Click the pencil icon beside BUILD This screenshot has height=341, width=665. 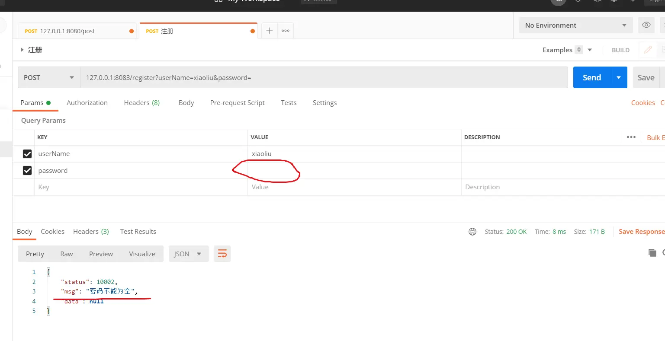tap(648, 50)
